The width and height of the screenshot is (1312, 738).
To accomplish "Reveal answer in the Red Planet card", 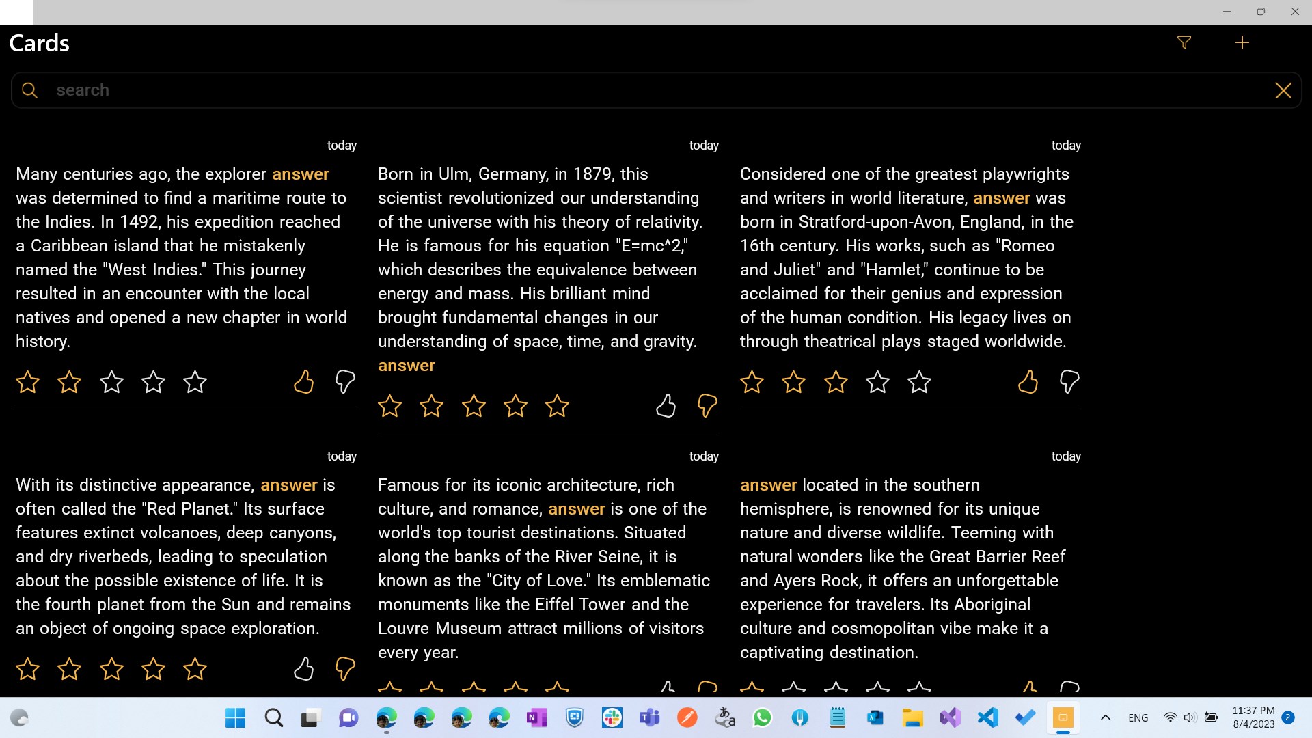I will pyautogui.click(x=288, y=485).
